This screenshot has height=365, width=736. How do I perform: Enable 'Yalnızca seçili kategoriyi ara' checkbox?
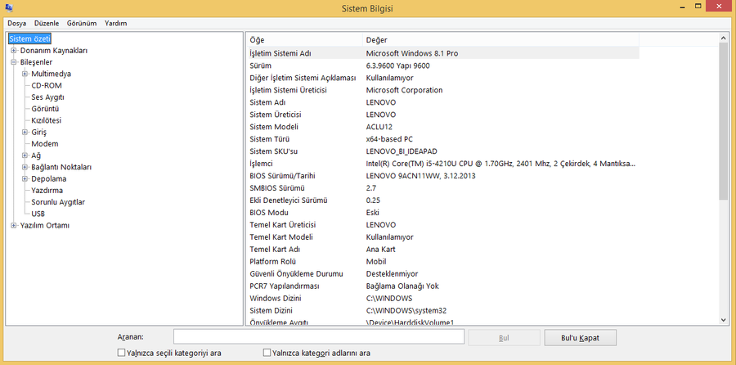click(121, 353)
